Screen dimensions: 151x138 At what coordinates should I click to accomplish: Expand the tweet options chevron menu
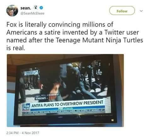[x=142, y=11]
